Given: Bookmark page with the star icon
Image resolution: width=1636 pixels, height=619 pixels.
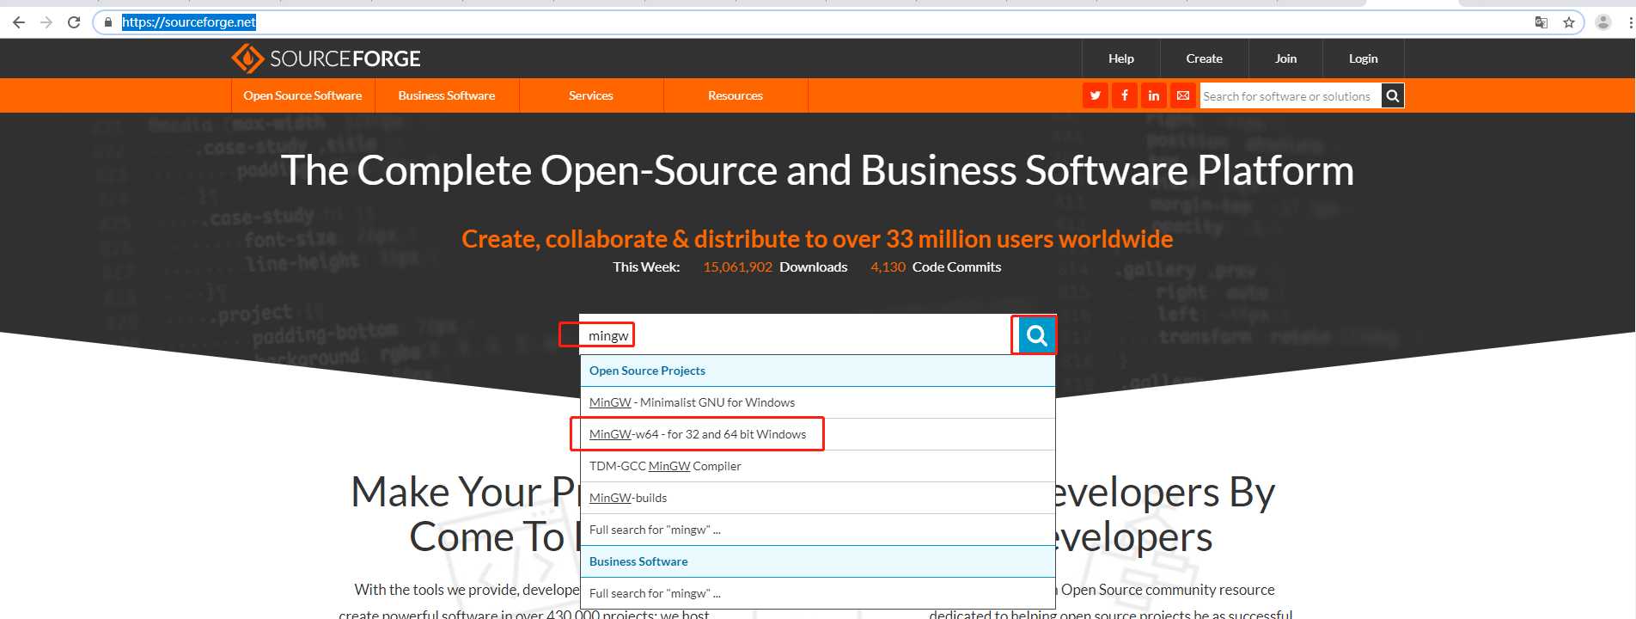Looking at the screenshot, I should (x=1569, y=22).
